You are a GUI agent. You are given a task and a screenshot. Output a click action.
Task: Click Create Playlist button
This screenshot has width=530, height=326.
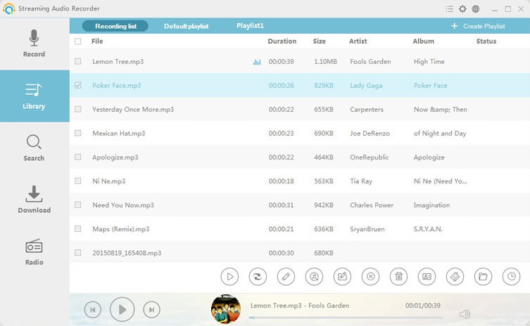[478, 26]
